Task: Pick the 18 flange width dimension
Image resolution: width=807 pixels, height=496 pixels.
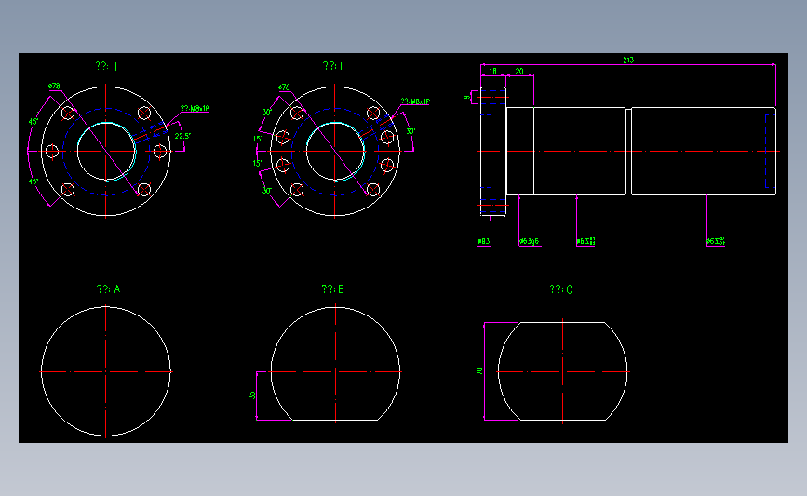Action: coord(492,71)
